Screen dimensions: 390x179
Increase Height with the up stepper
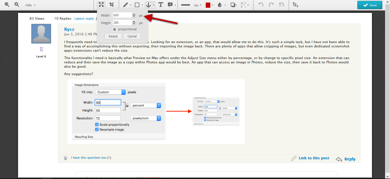134,21
